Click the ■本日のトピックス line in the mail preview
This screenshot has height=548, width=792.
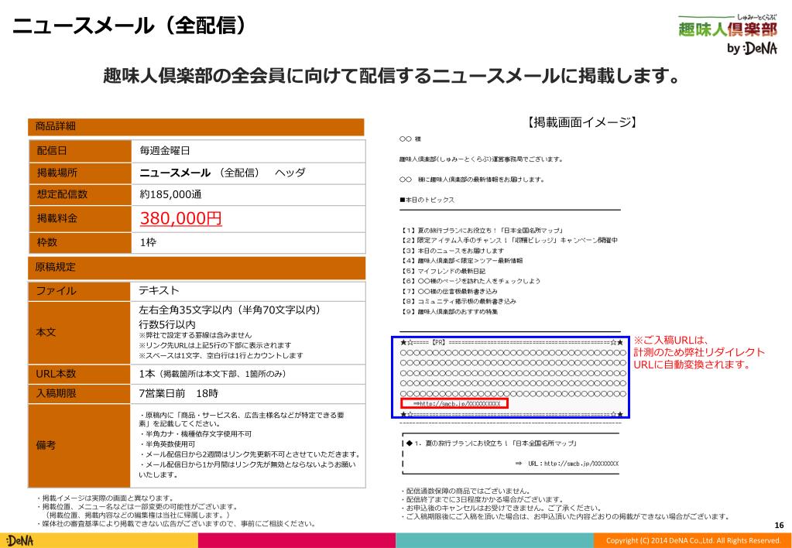point(427,200)
